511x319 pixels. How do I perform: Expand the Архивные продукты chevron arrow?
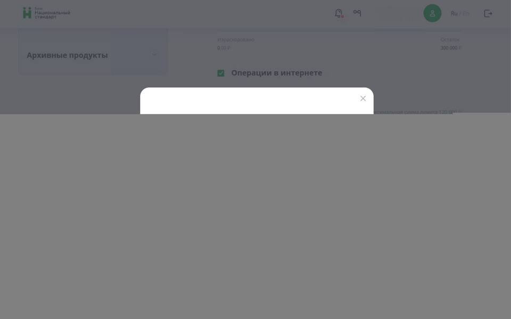(154, 54)
